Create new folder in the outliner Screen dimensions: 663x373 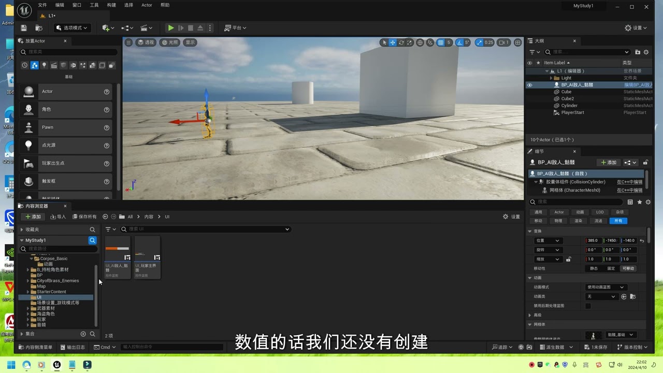coord(638,52)
